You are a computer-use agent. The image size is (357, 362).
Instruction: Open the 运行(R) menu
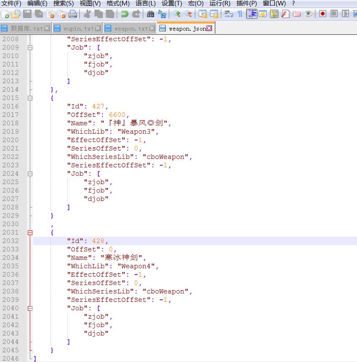click(220, 3)
